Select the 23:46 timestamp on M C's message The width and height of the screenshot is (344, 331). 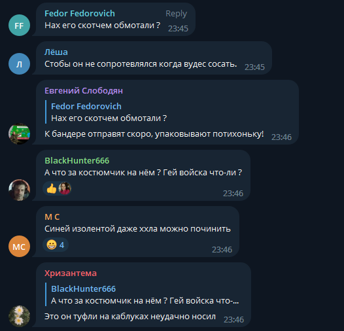[222, 250]
